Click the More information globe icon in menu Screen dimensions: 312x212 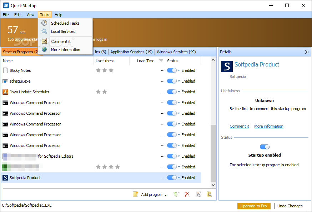pyautogui.click(x=44, y=49)
